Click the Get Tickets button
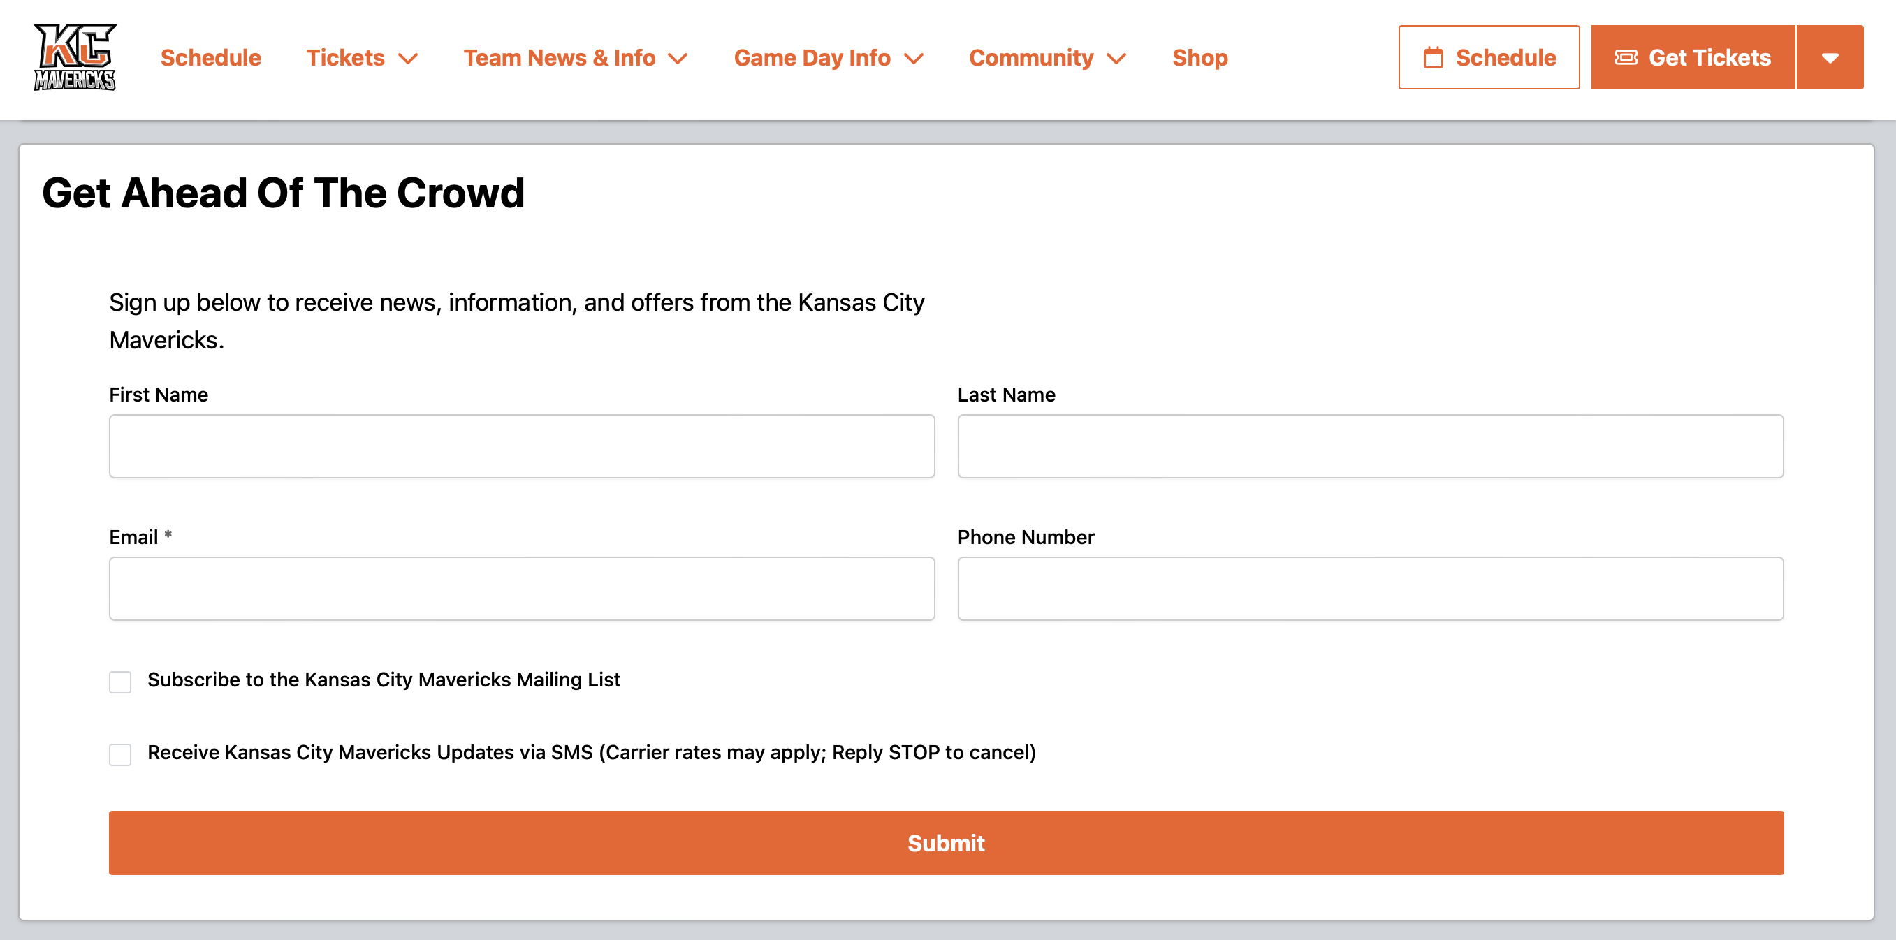 pos(1692,57)
